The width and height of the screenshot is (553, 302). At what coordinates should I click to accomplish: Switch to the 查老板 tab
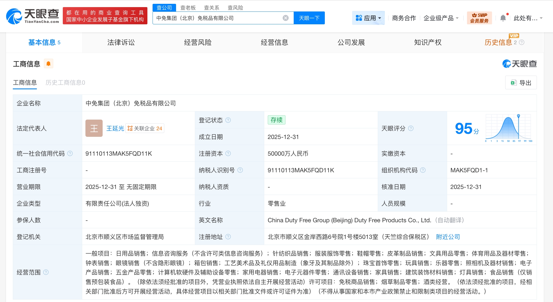[188, 7]
